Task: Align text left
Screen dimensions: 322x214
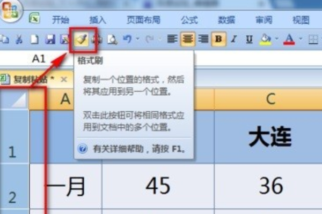Action: point(172,39)
